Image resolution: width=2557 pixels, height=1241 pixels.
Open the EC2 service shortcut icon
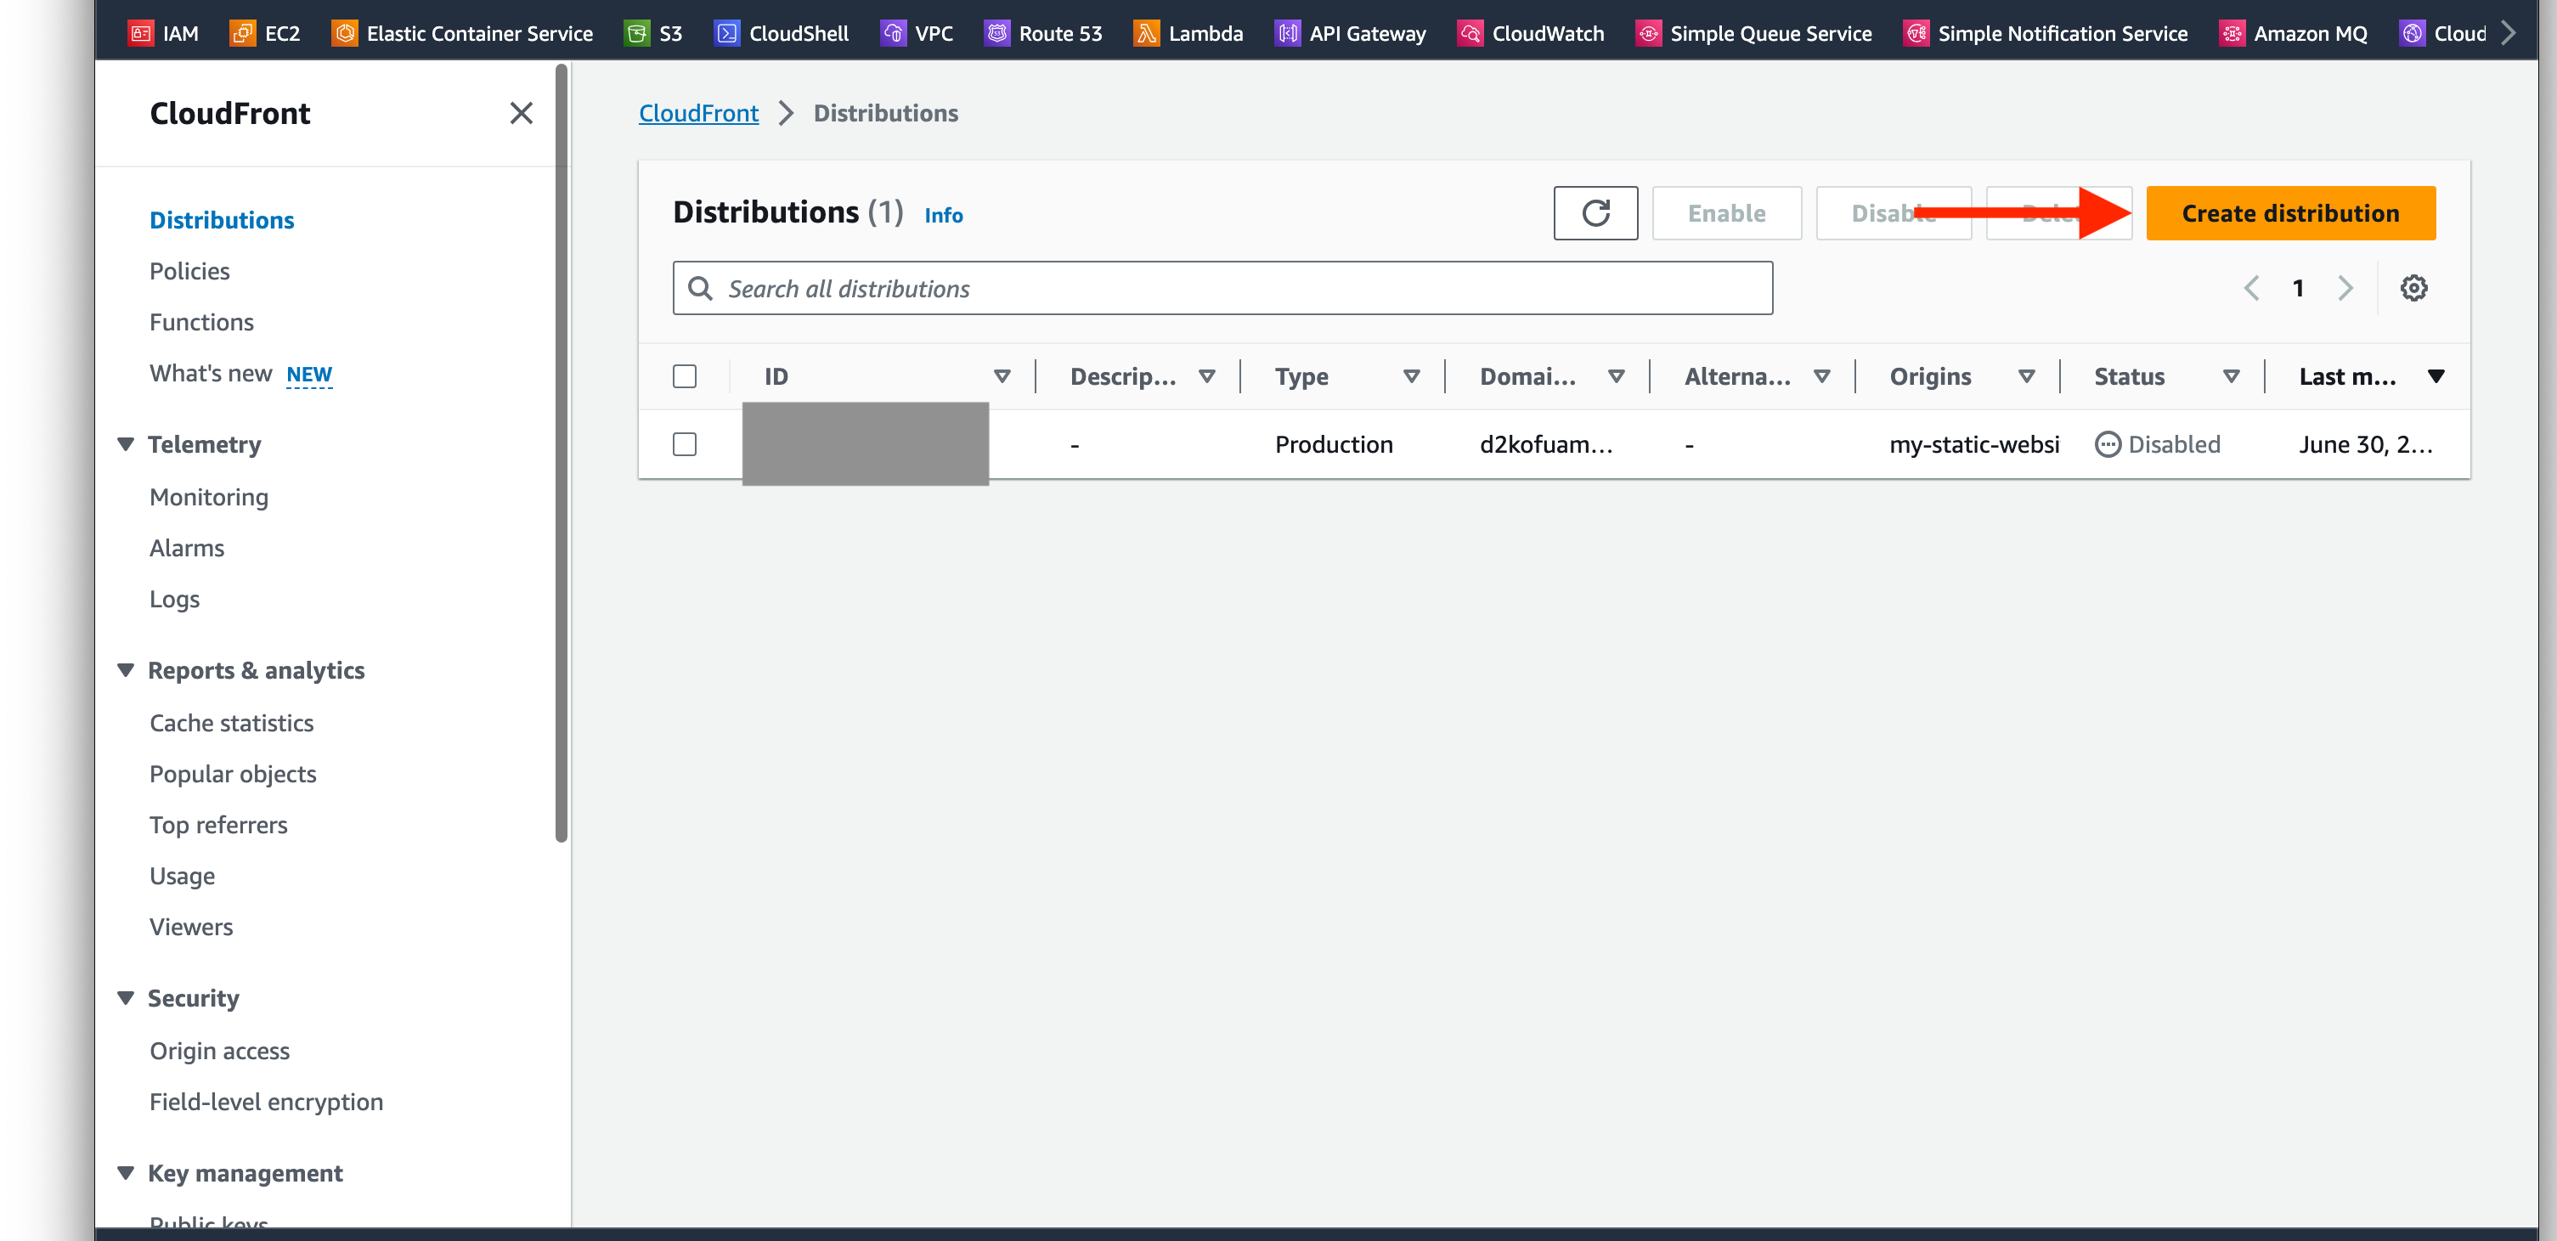pos(242,33)
